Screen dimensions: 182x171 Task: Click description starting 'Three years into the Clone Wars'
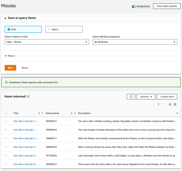pos(127,164)
